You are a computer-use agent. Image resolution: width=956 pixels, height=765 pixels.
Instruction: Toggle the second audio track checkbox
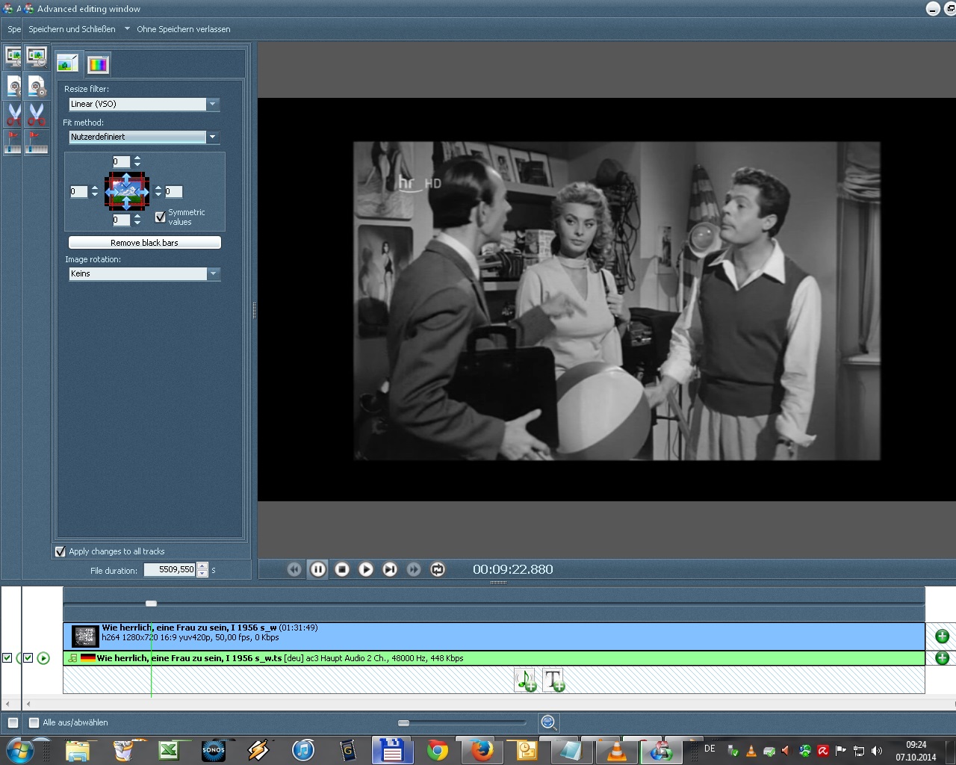click(28, 658)
